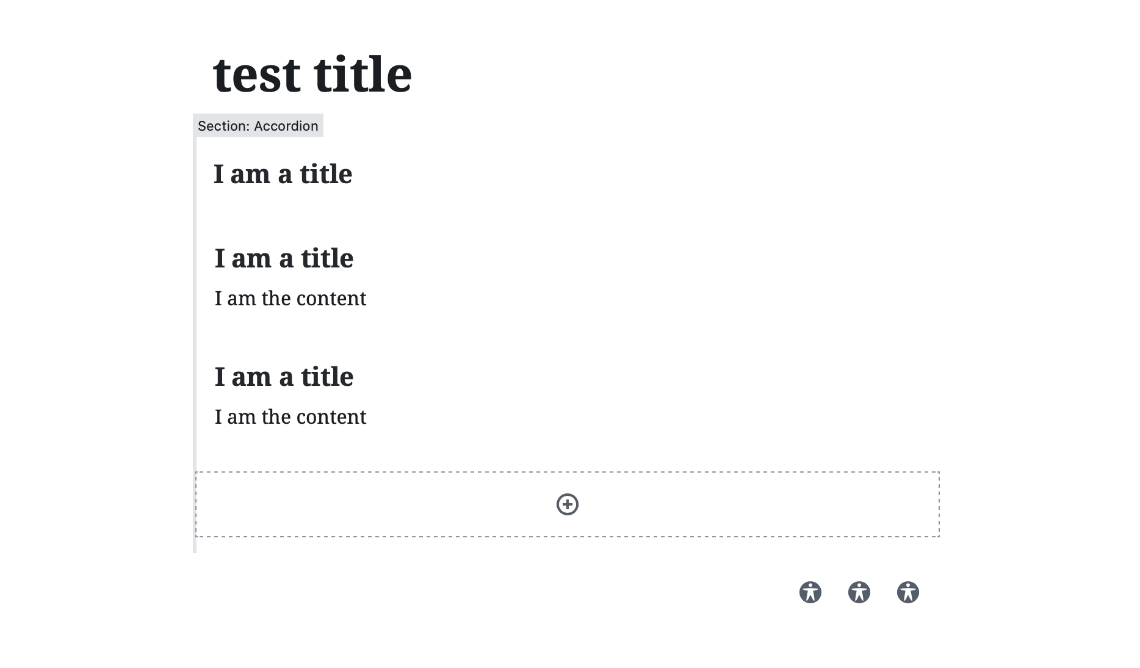Click the word "title" in the first accordion heading
Viewport: 1140px width, 668px height.
pos(326,175)
